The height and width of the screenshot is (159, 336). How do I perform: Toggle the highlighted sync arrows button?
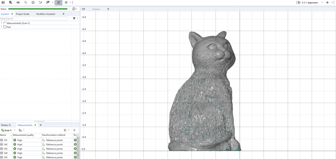coord(58,3)
